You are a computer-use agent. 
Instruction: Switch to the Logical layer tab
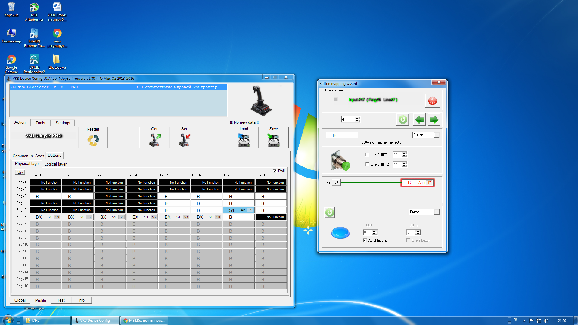(x=55, y=164)
